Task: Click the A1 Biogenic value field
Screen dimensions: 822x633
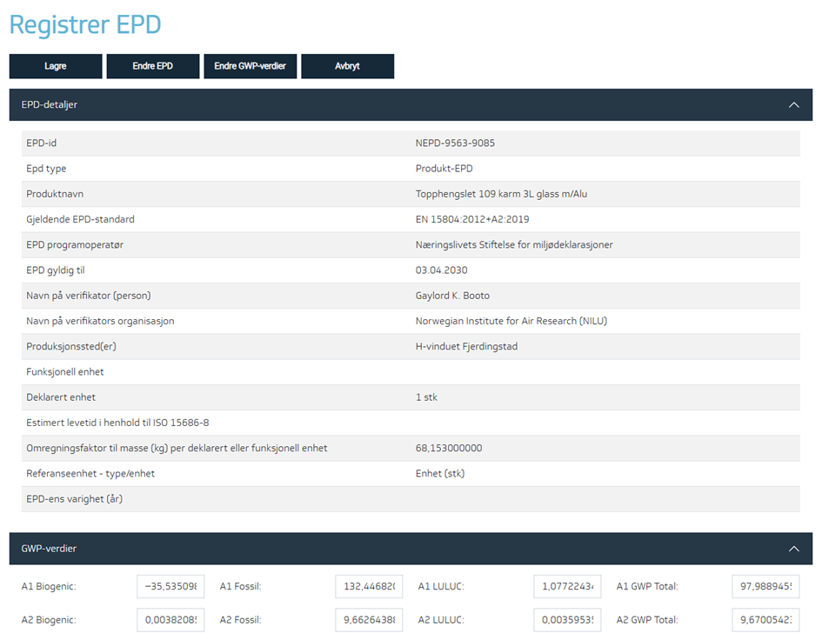Action: [170, 586]
